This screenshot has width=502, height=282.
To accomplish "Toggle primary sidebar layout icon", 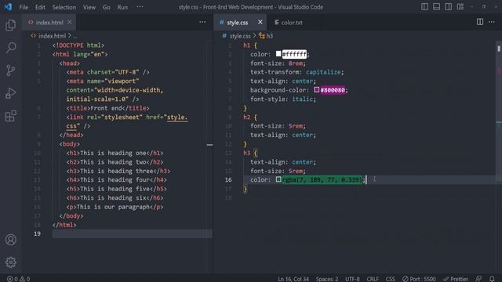I will 424,7.
